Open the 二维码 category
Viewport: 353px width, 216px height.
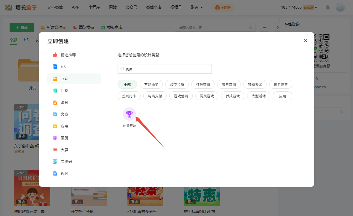point(66,161)
